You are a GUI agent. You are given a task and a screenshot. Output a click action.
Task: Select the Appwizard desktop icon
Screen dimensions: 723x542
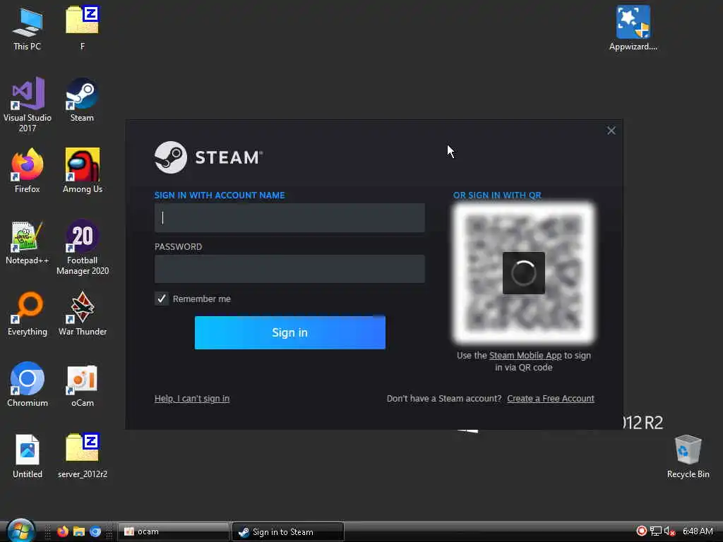633,28
